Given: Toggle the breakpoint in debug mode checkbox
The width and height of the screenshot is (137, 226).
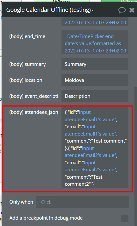Looking at the screenshot, I should click(x=125, y=218).
